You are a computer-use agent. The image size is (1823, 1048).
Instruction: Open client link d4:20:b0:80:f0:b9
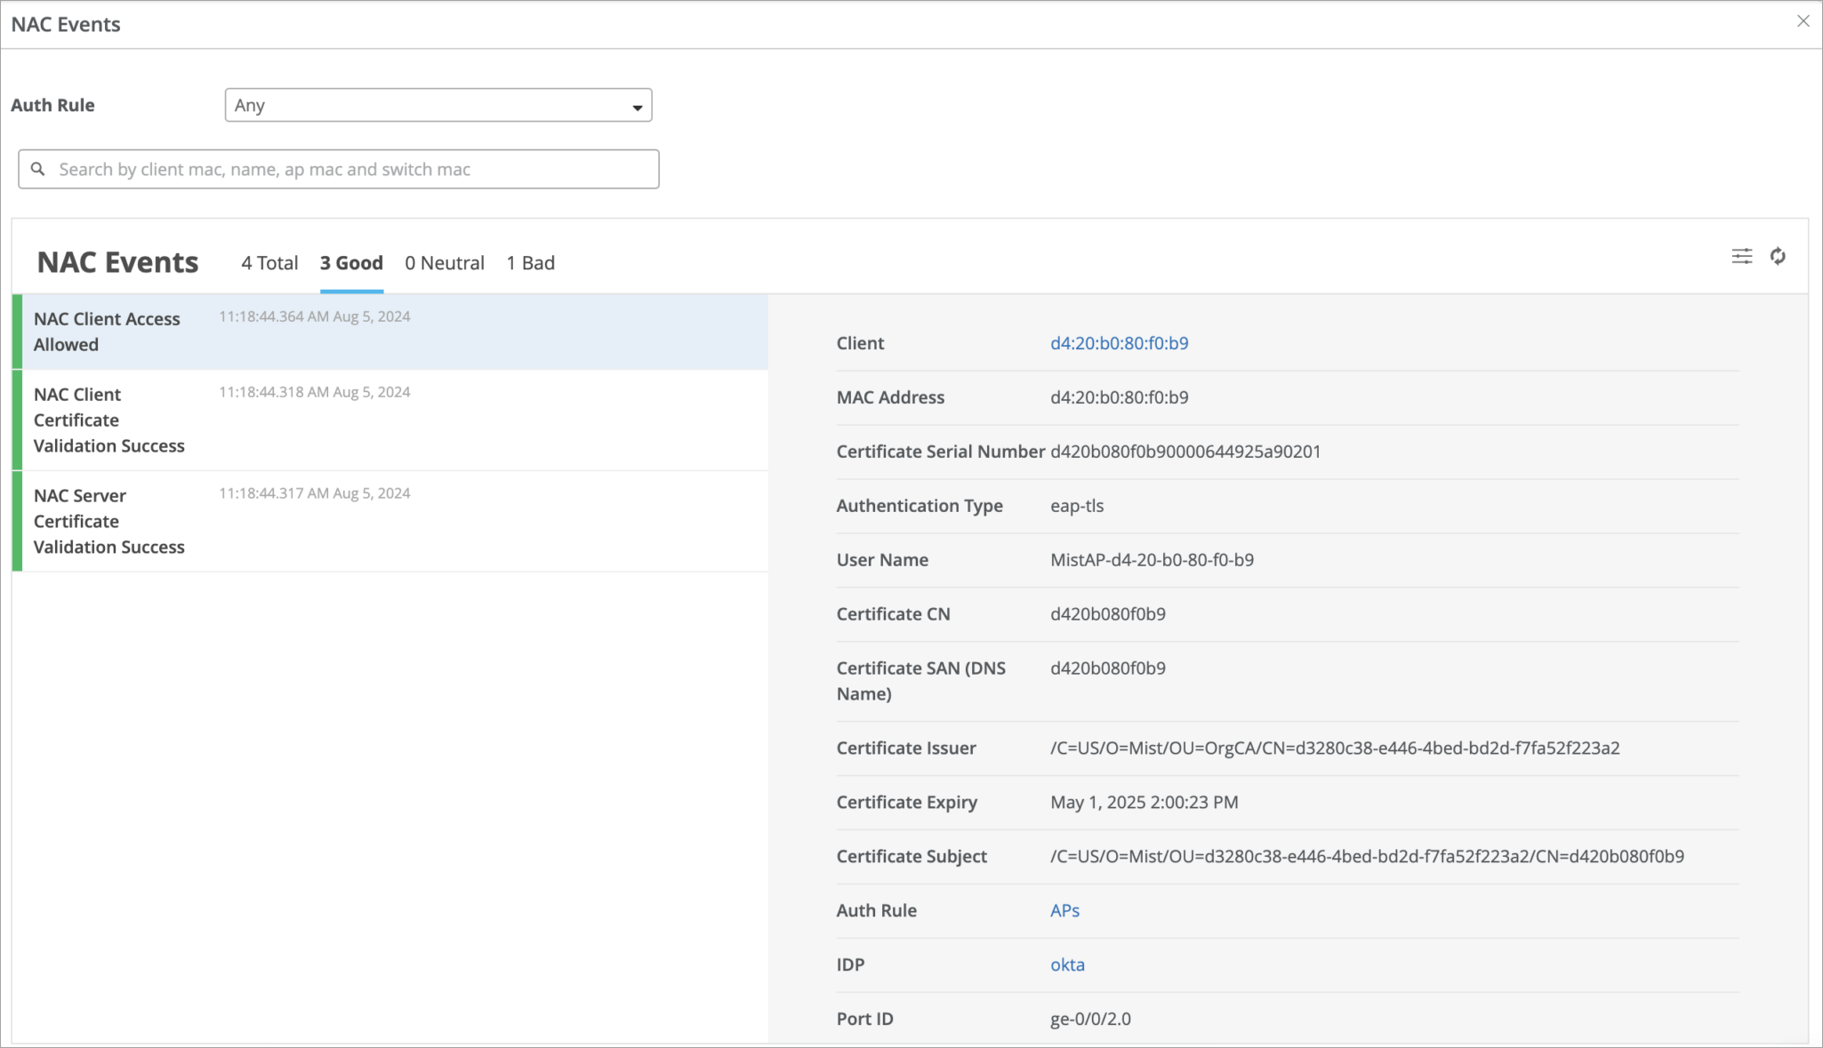(1119, 343)
